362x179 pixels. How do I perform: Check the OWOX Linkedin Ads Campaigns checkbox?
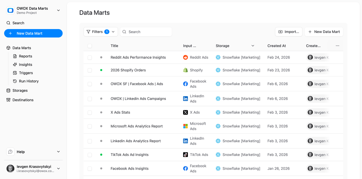(90, 99)
